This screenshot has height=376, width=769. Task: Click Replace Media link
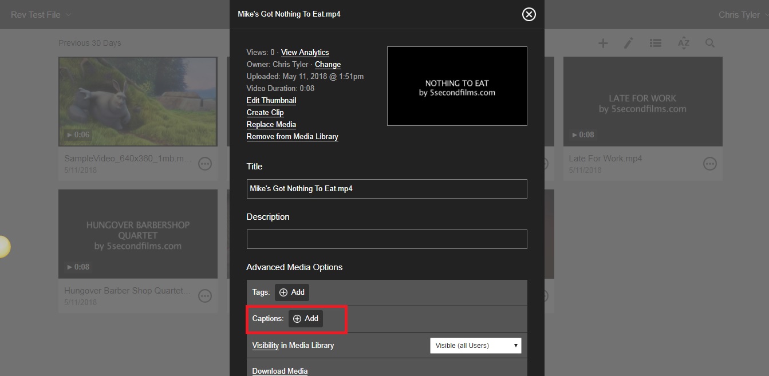click(271, 124)
